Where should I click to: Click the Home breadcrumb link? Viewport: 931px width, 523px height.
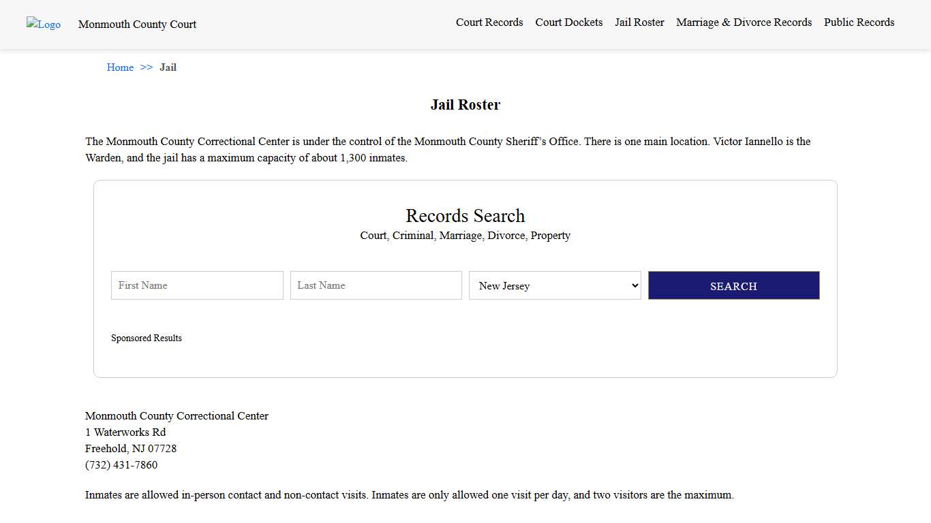click(x=120, y=67)
